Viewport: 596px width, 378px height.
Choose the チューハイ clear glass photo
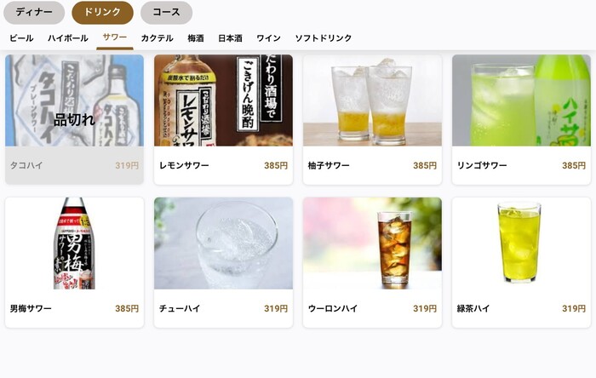pos(223,243)
